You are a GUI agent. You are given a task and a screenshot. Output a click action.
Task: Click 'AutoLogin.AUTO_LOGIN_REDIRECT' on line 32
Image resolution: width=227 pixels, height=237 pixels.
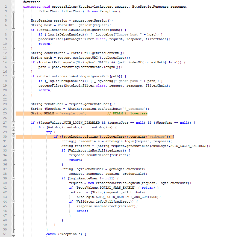[x=179, y=146]
